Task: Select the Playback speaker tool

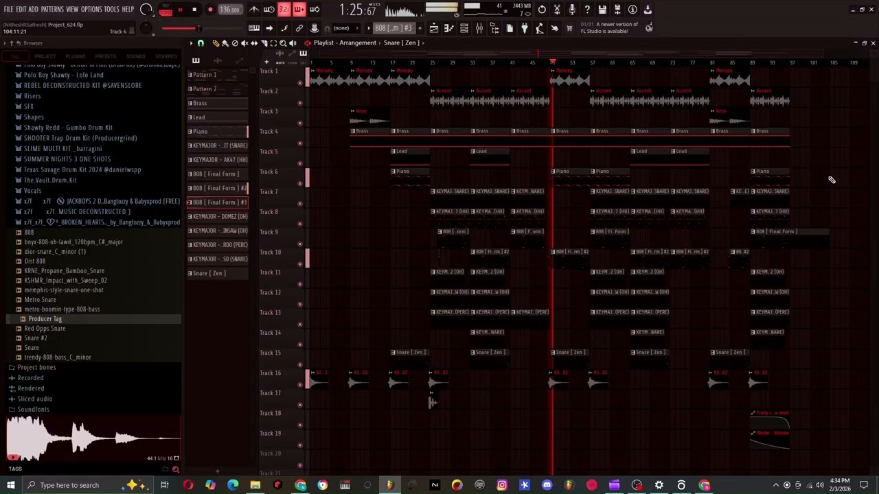Action: [x=293, y=43]
